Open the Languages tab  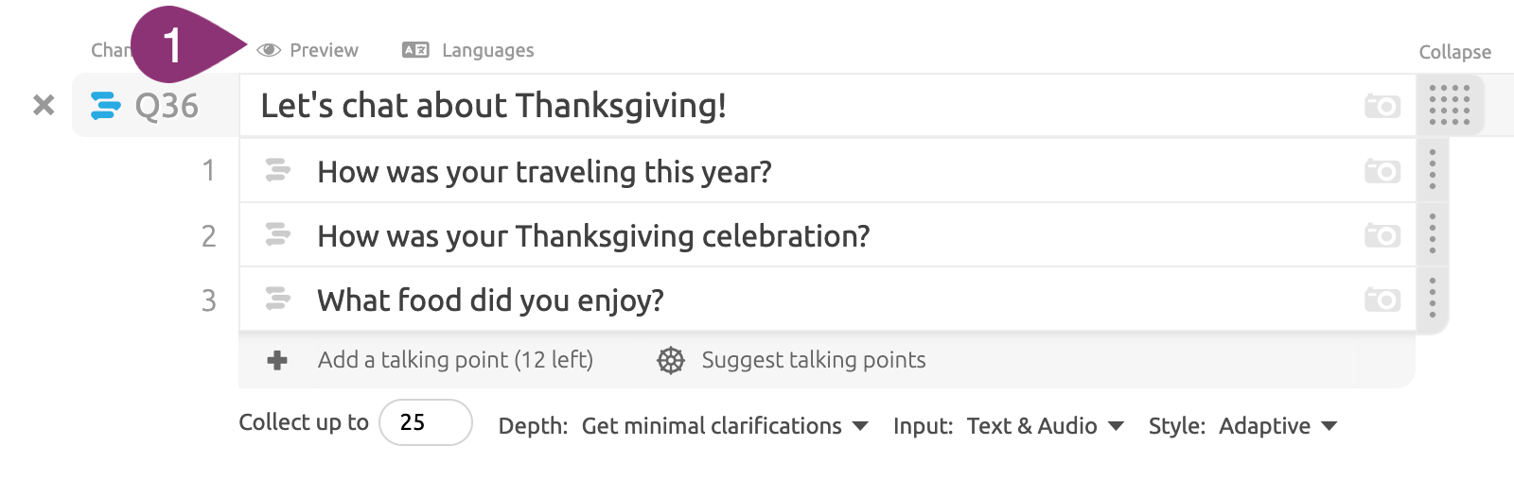[x=468, y=50]
